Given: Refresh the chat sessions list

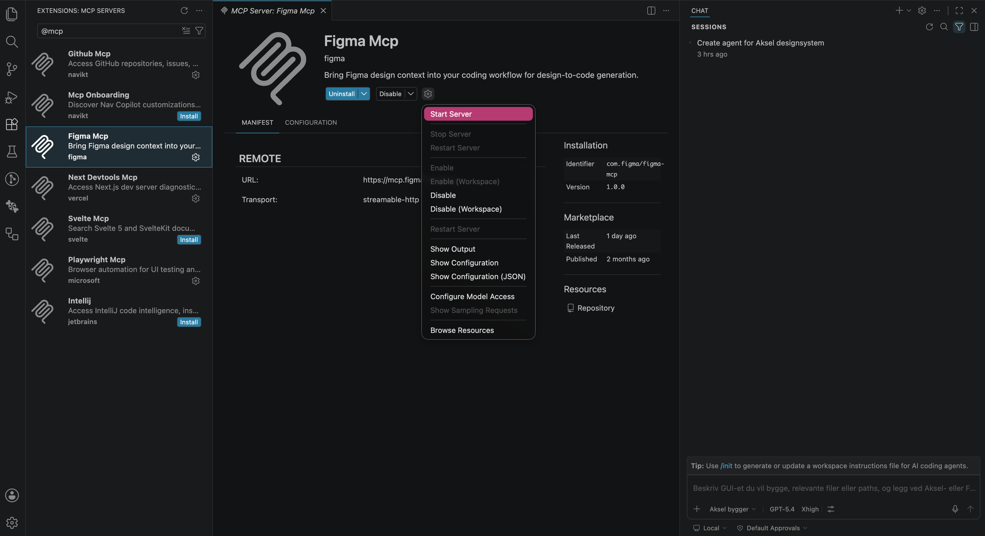Looking at the screenshot, I should 929,27.
